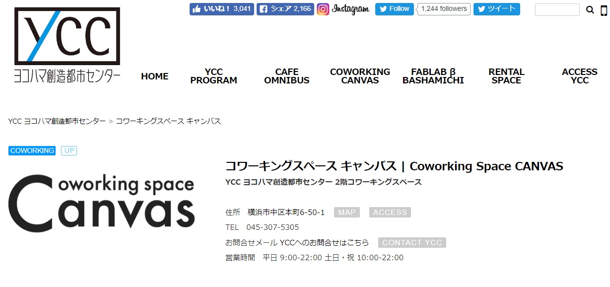Navigate to RENTAL SPACE
Image resolution: width=610 pixels, height=287 pixels.
[x=506, y=76]
